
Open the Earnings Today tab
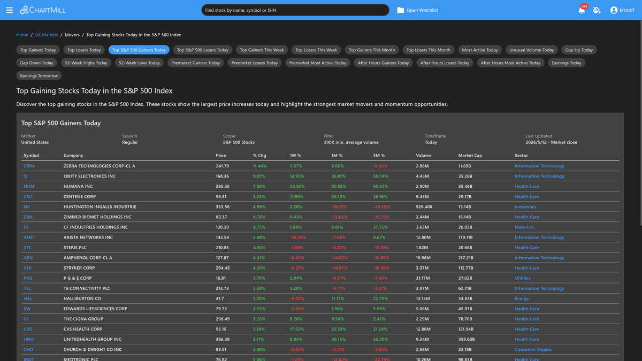coord(567,63)
